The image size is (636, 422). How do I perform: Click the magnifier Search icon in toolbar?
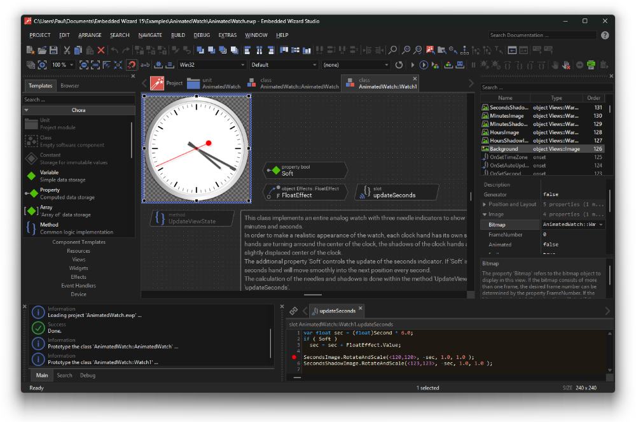point(392,50)
